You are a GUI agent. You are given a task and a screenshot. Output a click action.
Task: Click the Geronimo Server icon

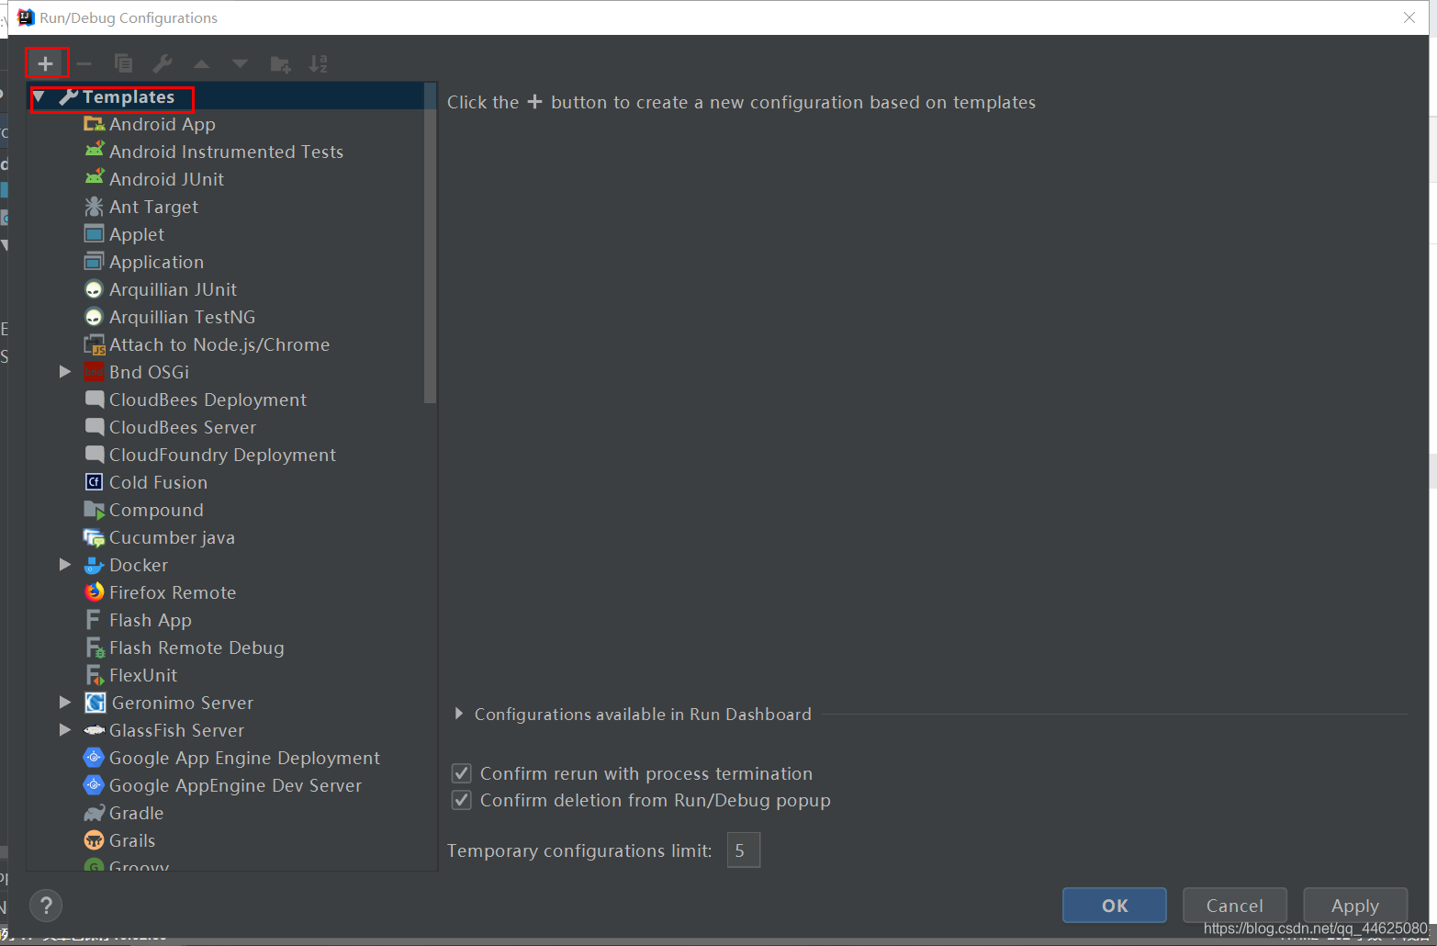[x=95, y=703]
